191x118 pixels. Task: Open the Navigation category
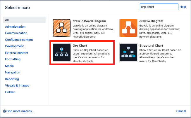(13, 72)
